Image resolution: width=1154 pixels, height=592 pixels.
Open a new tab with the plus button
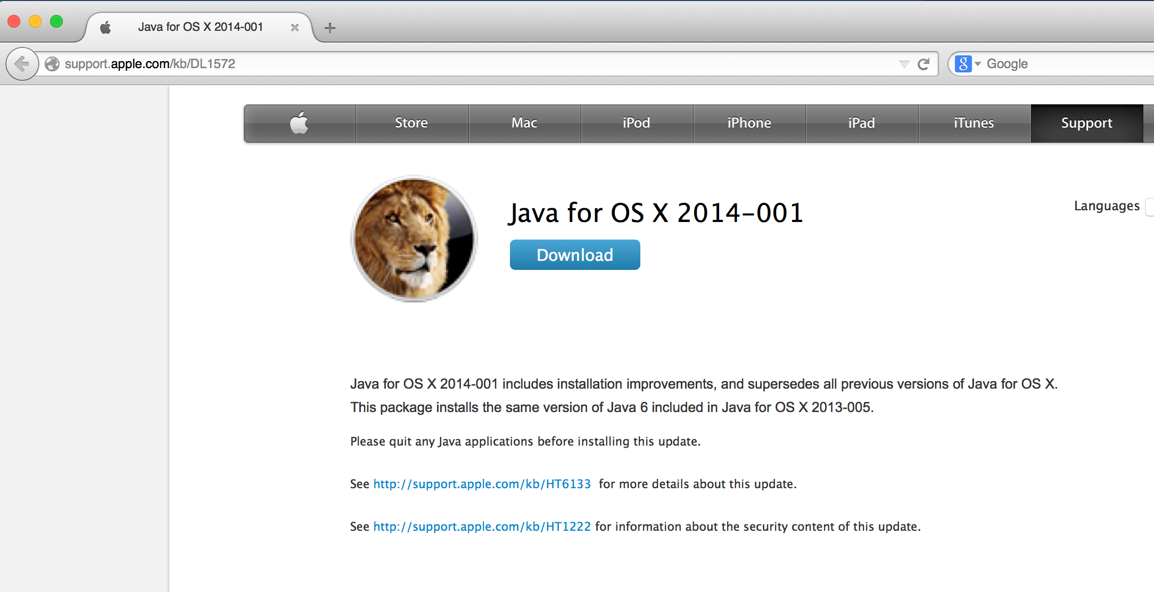(330, 28)
